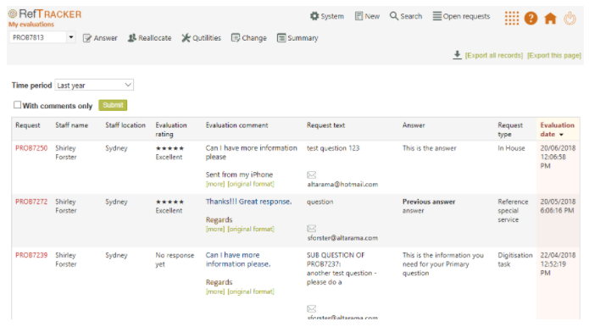Screen dimensions: 589x327
Task: Click the PROB7813 request number field
Action: point(38,37)
